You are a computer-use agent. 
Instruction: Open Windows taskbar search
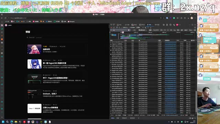point(7,122)
